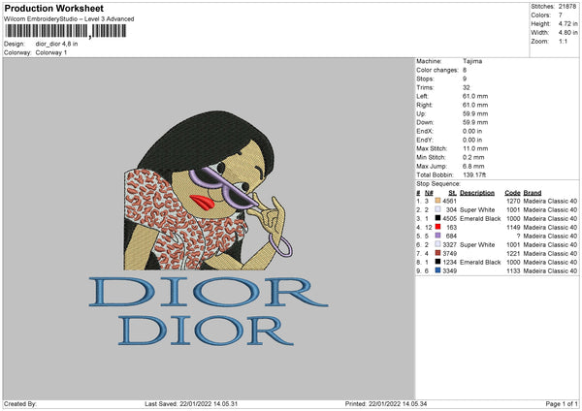Viewport: 582px width, 411px height.
Task: Pick the red swatch in stop 4
Action: pyautogui.click(x=437, y=227)
